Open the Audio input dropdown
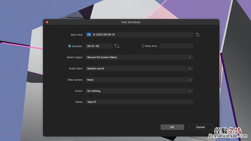The image size is (251, 141). (139, 69)
